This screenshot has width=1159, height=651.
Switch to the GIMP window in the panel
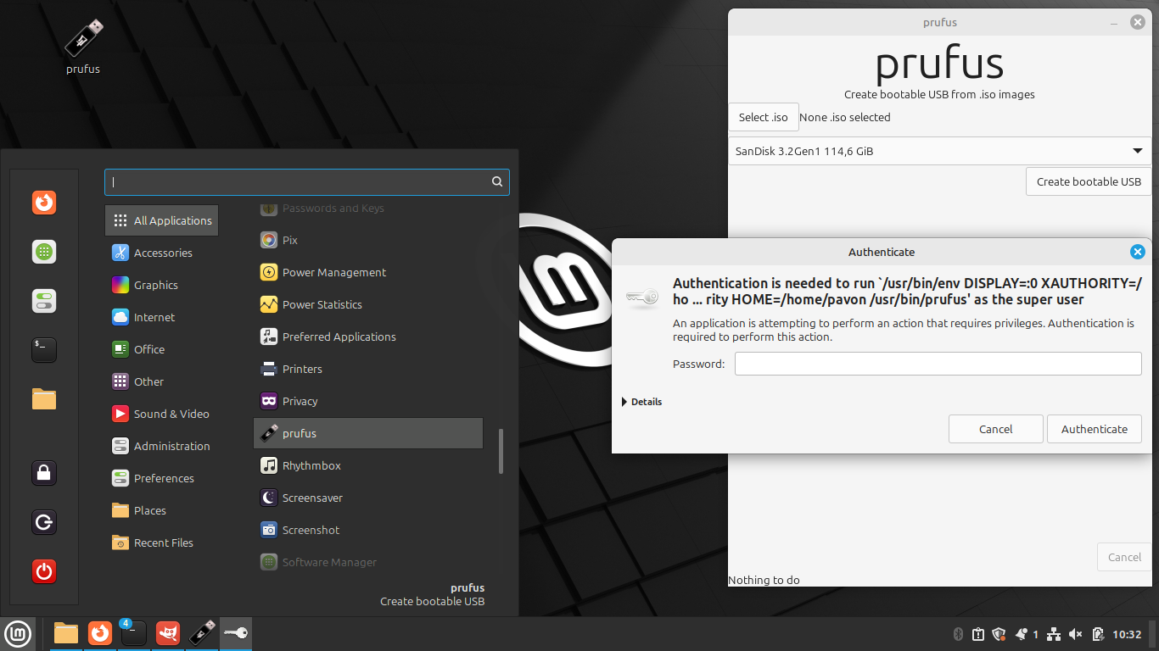pyautogui.click(x=167, y=633)
